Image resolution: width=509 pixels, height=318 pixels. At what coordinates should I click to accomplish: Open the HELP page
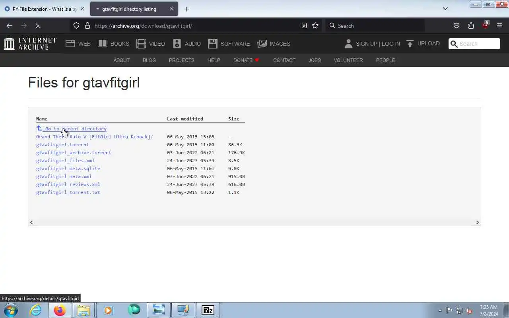pyautogui.click(x=214, y=60)
